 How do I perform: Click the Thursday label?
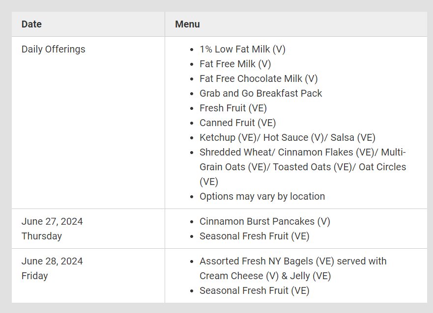click(42, 236)
